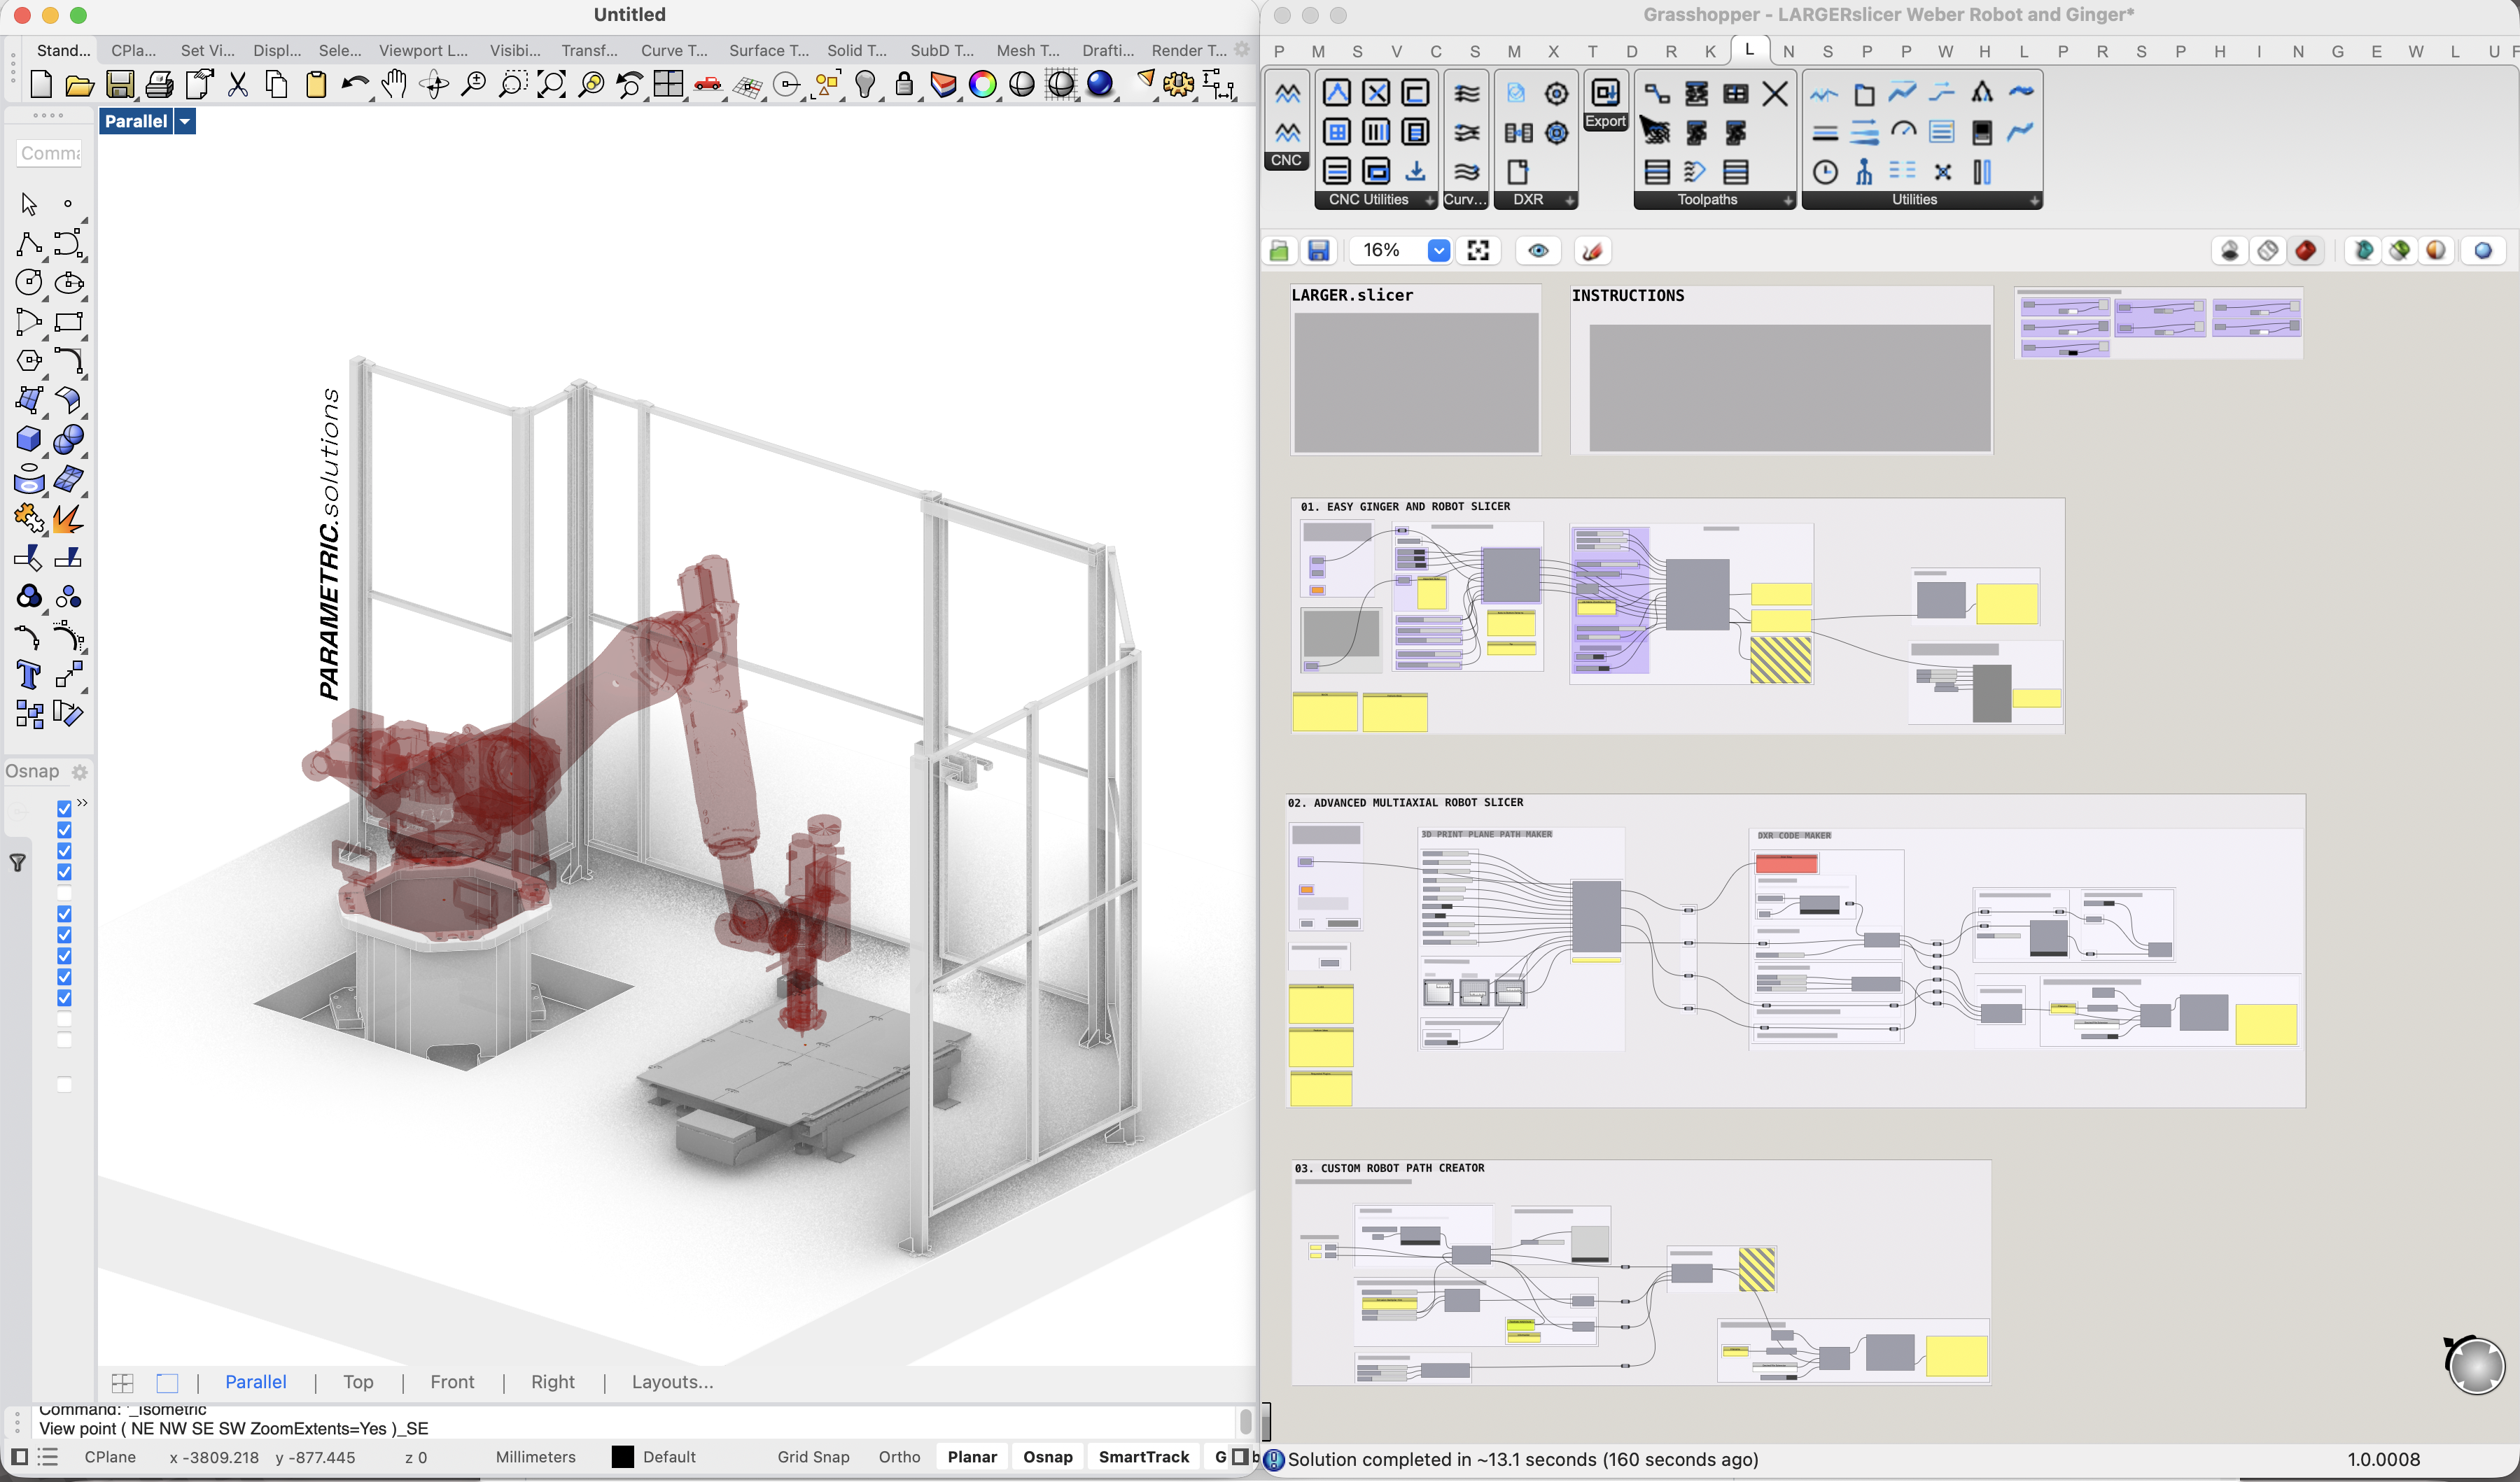Create a new Rhino document
Screen dimensions: 2520x1482
click(41, 86)
